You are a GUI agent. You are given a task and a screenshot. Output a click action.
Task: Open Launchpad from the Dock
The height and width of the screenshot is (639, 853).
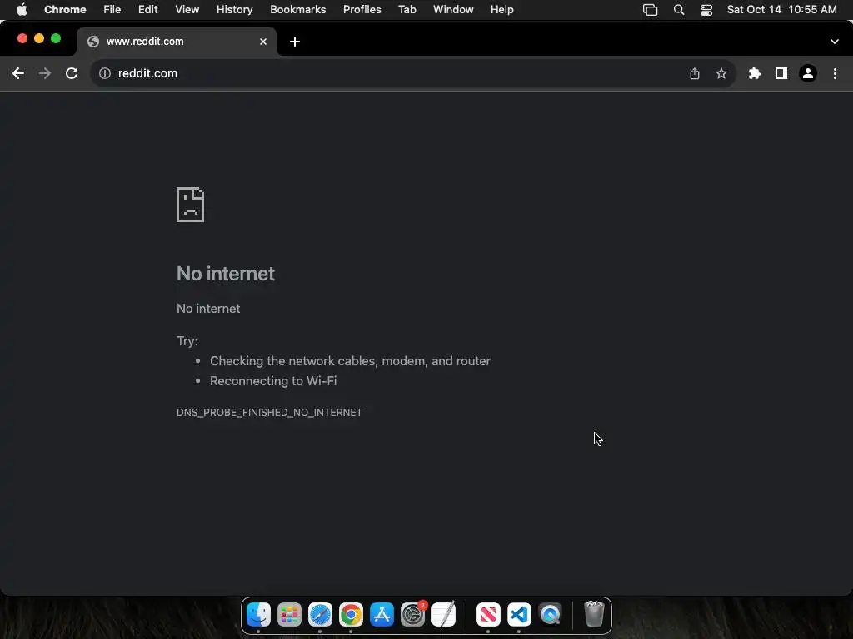(289, 615)
